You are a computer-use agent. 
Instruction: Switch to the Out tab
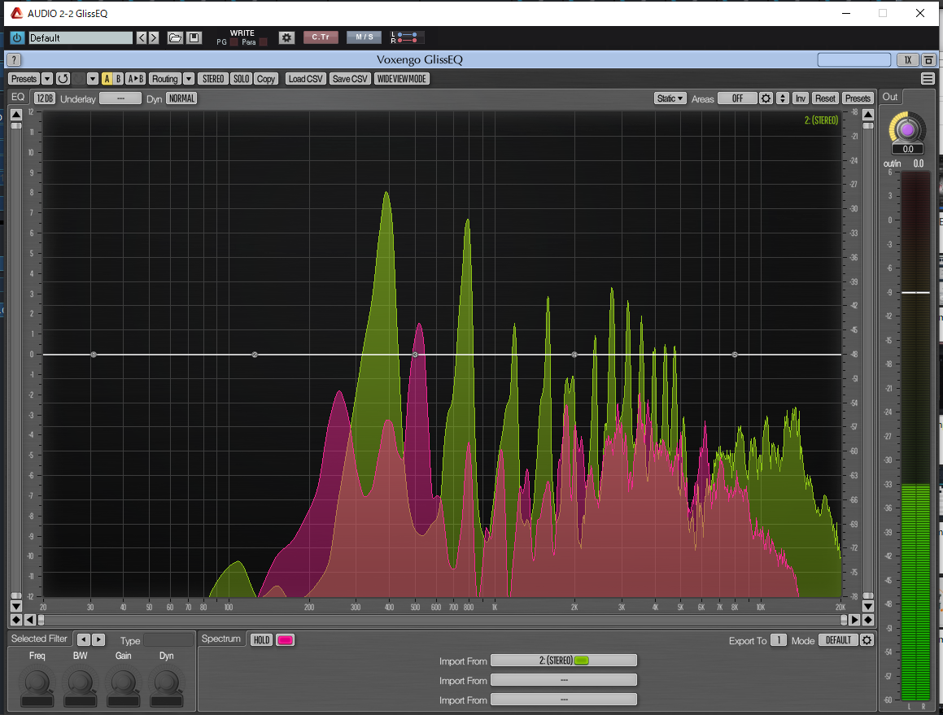[x=890, y=97]
